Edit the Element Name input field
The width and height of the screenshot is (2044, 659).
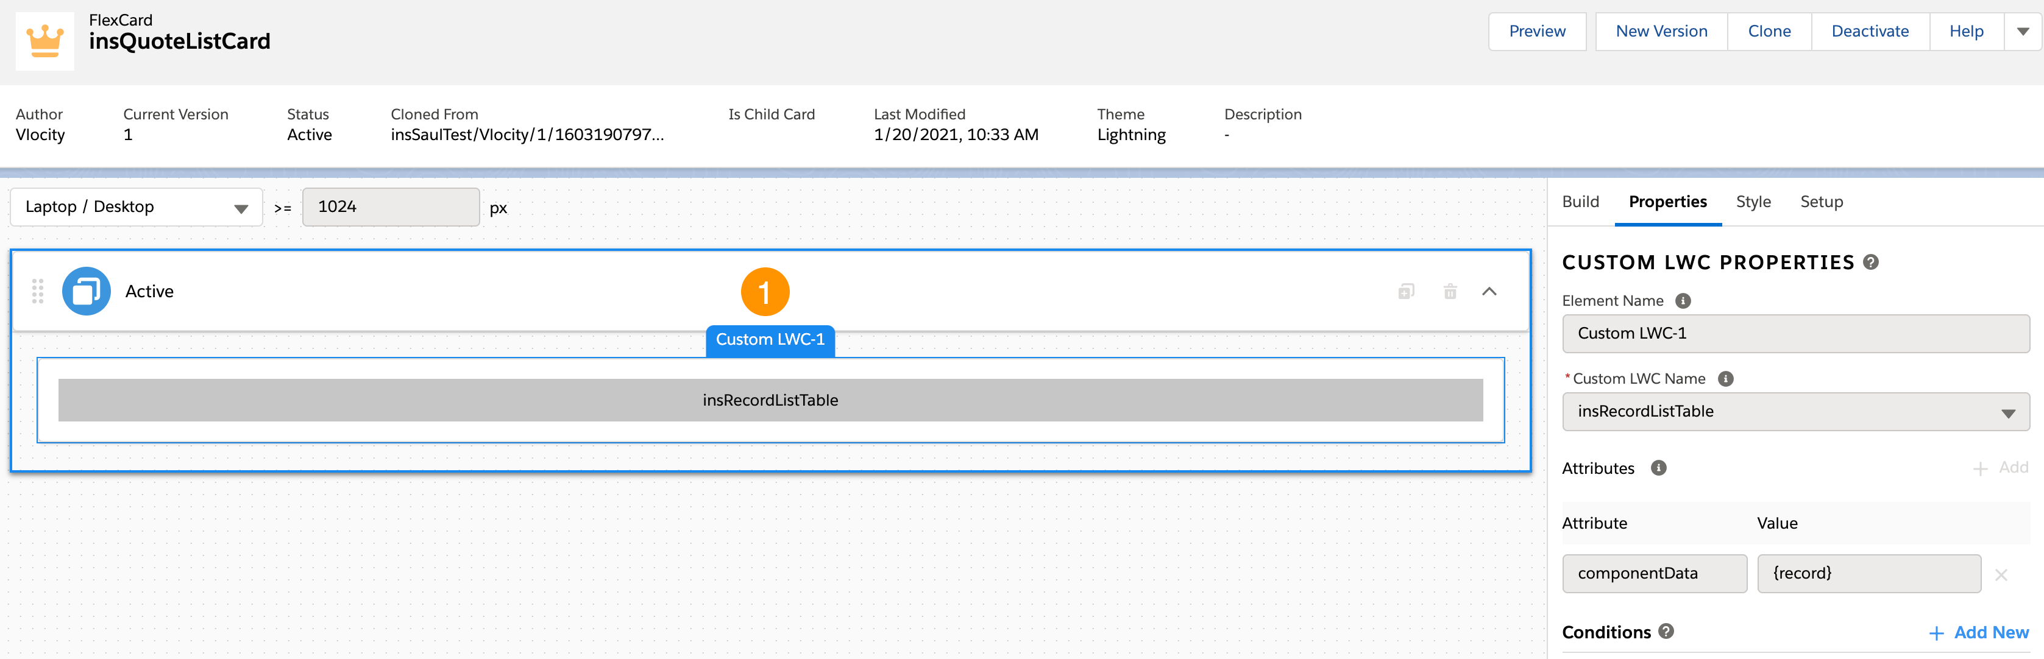point(1795,334)
